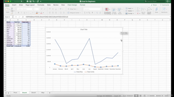The image size is (174, 97).
Task: Click the Share button
Action: pos(154,5)
